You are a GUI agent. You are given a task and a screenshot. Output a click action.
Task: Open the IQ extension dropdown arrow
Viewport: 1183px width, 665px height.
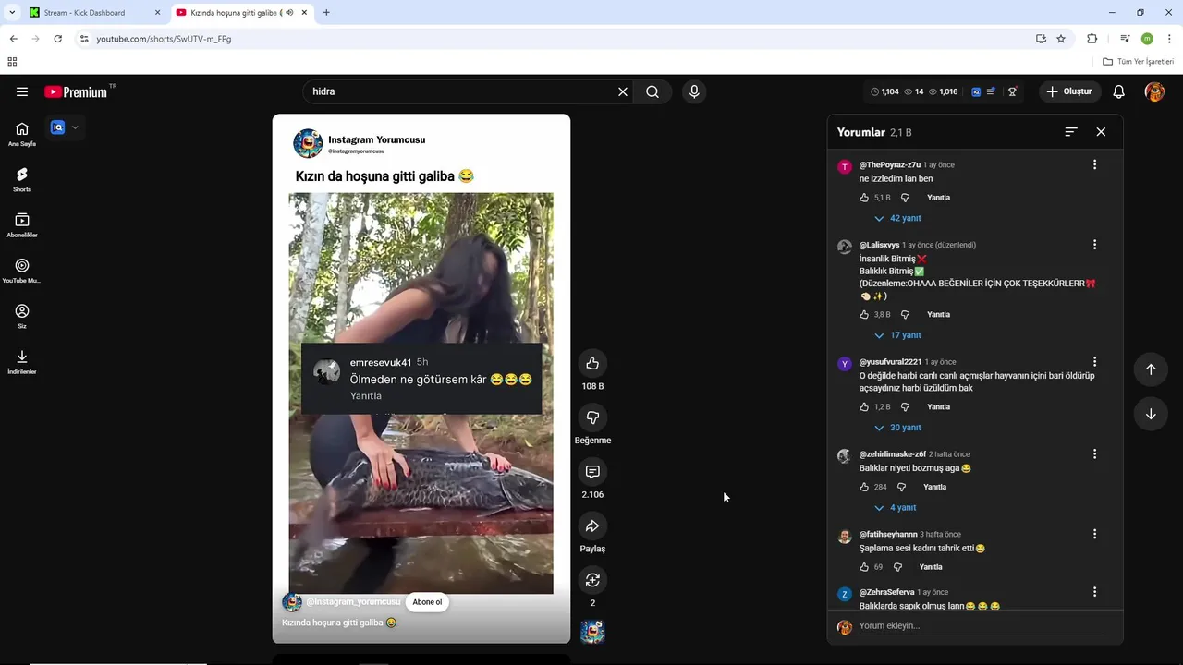pos(75,127)
